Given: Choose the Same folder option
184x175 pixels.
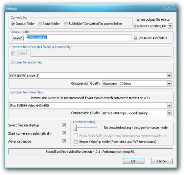Looking at the screenshot, I should (40, 24).
